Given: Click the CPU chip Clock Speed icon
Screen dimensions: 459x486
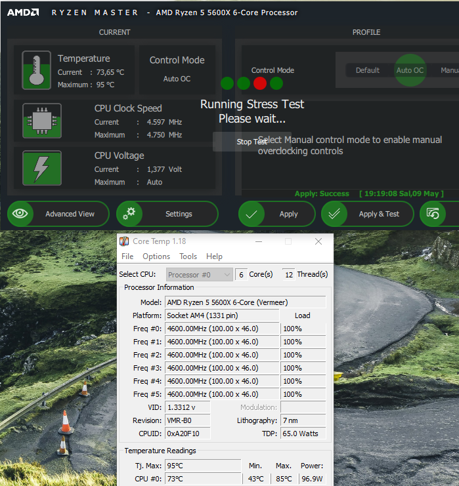Looking at the screenshot, I should pyautogui.click(x=42, y=121).
